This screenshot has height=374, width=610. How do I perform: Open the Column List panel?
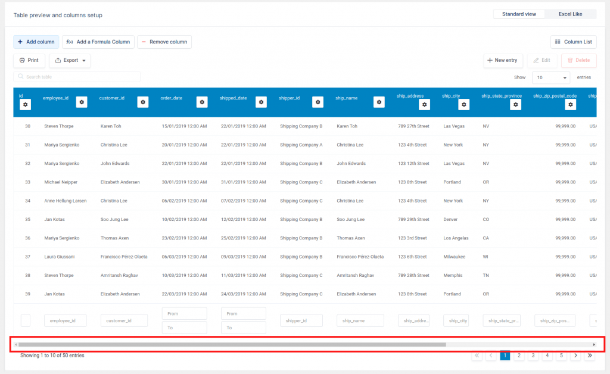(x=573, y=42)
